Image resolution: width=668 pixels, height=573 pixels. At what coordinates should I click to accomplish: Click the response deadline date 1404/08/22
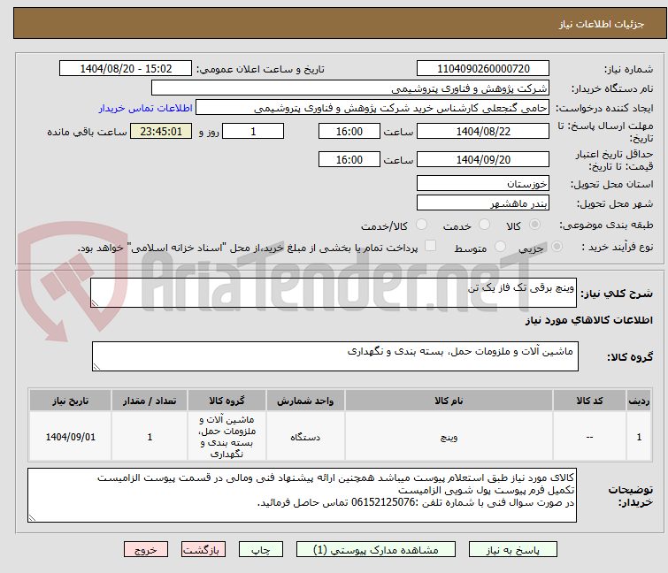point(483,131)
